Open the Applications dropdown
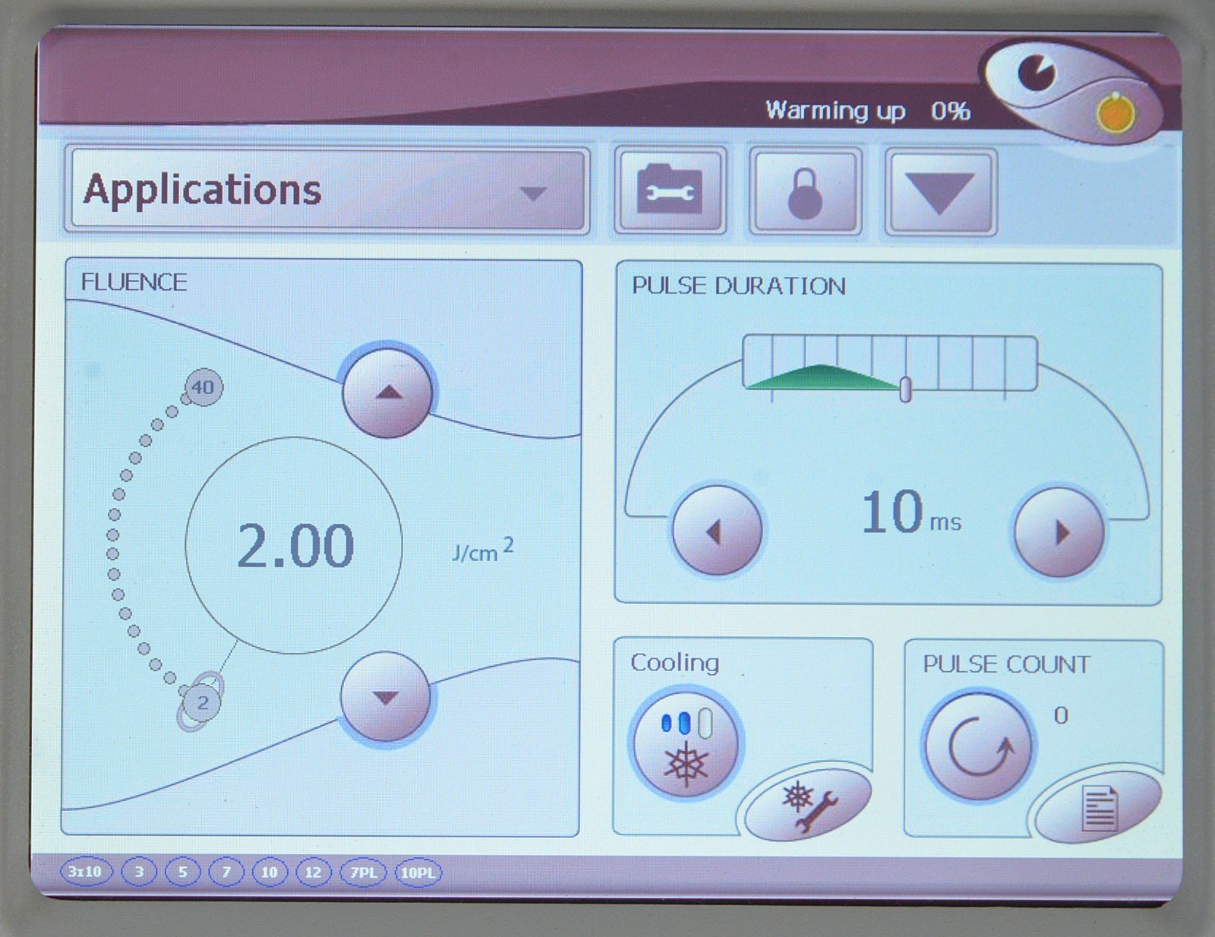Viewport: 1215px width, 937px height. (x=327, y=191)
